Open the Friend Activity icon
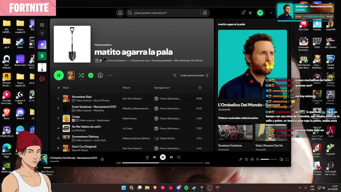341x192 pixels. [250, 13]
